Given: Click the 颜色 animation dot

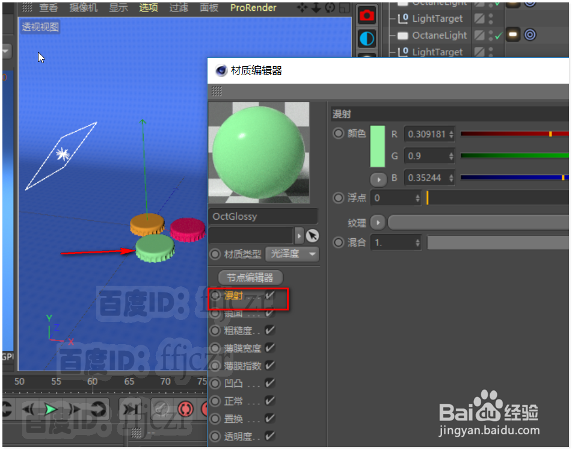Looking at the screenshot, I should pos(339,134).
